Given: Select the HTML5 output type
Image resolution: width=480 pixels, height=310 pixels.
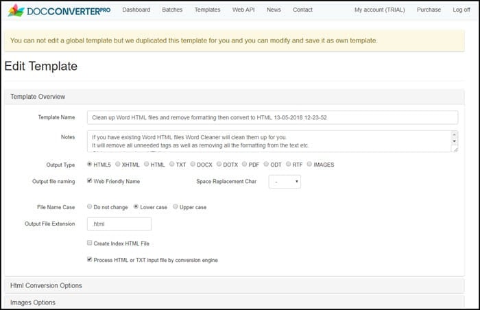Looking at the screenshot, I should [x=89, y=164].
